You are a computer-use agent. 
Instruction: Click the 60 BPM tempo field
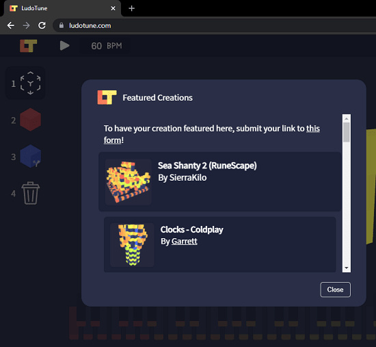[x=106, y=46]
